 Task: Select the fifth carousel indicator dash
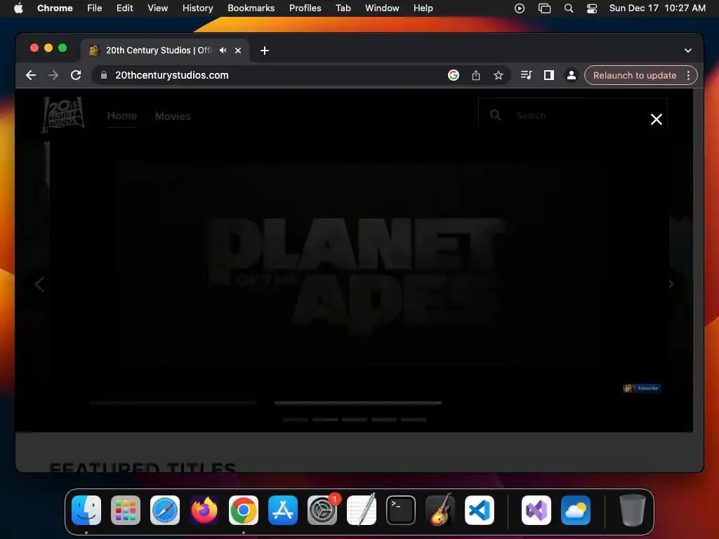point(414,420)
